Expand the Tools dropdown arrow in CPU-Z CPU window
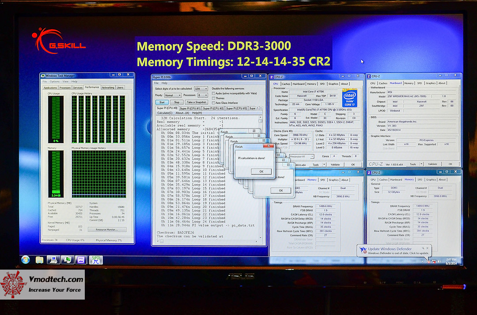Screen dimensions: 477x315 (x=324, y=164)
